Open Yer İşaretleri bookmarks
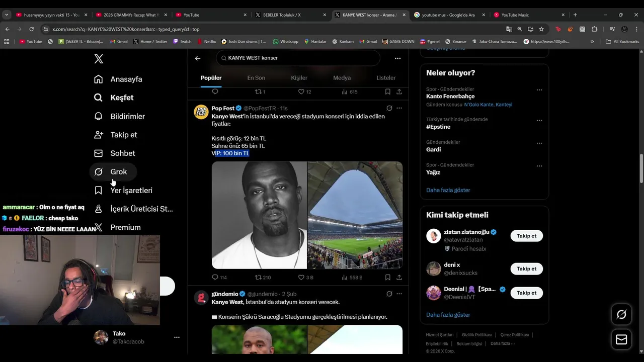 123,191
